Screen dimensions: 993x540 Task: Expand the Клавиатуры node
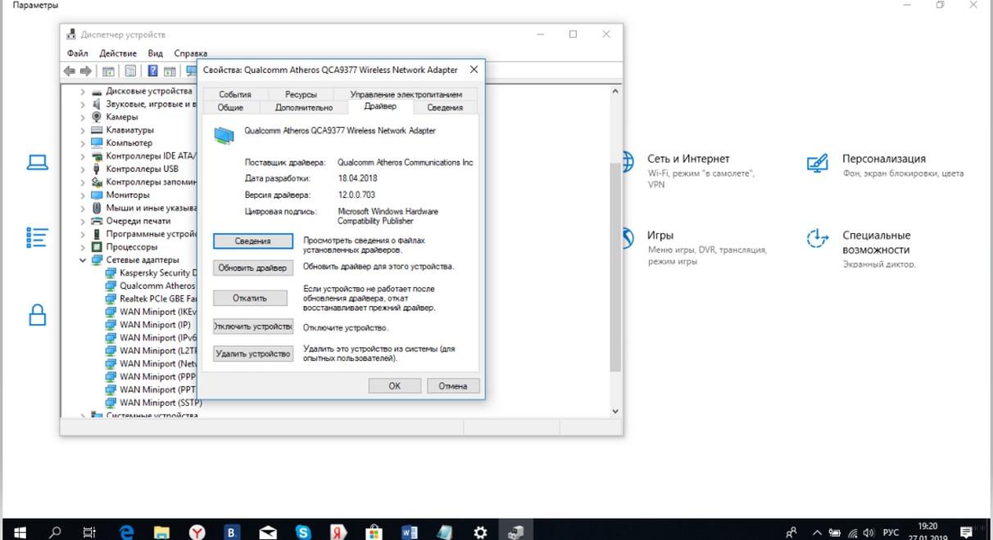pyautogui.click(x=83, y=130)
